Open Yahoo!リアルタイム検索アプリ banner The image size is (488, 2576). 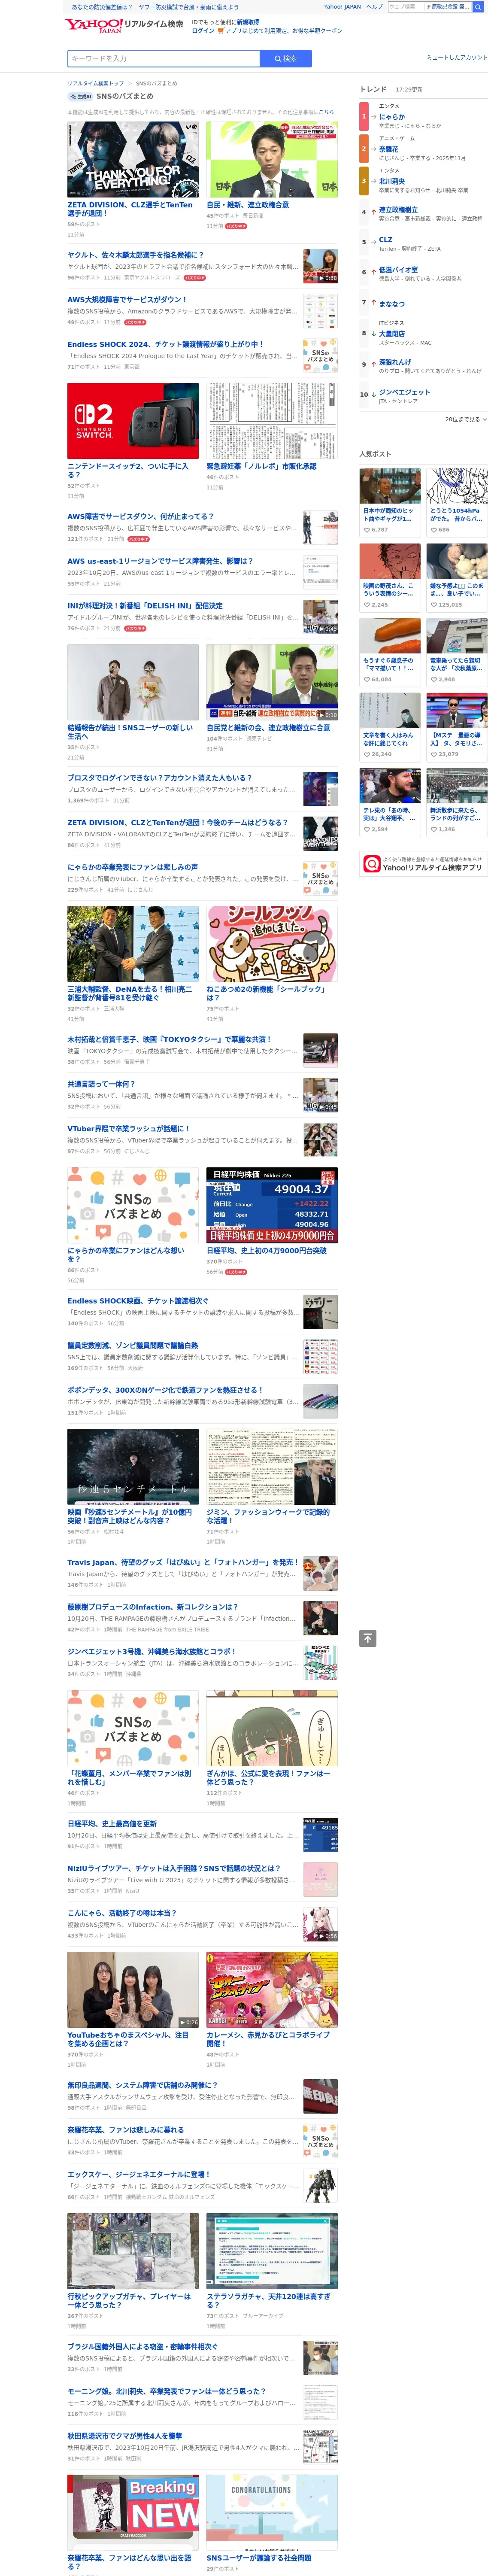pos(423,864)
